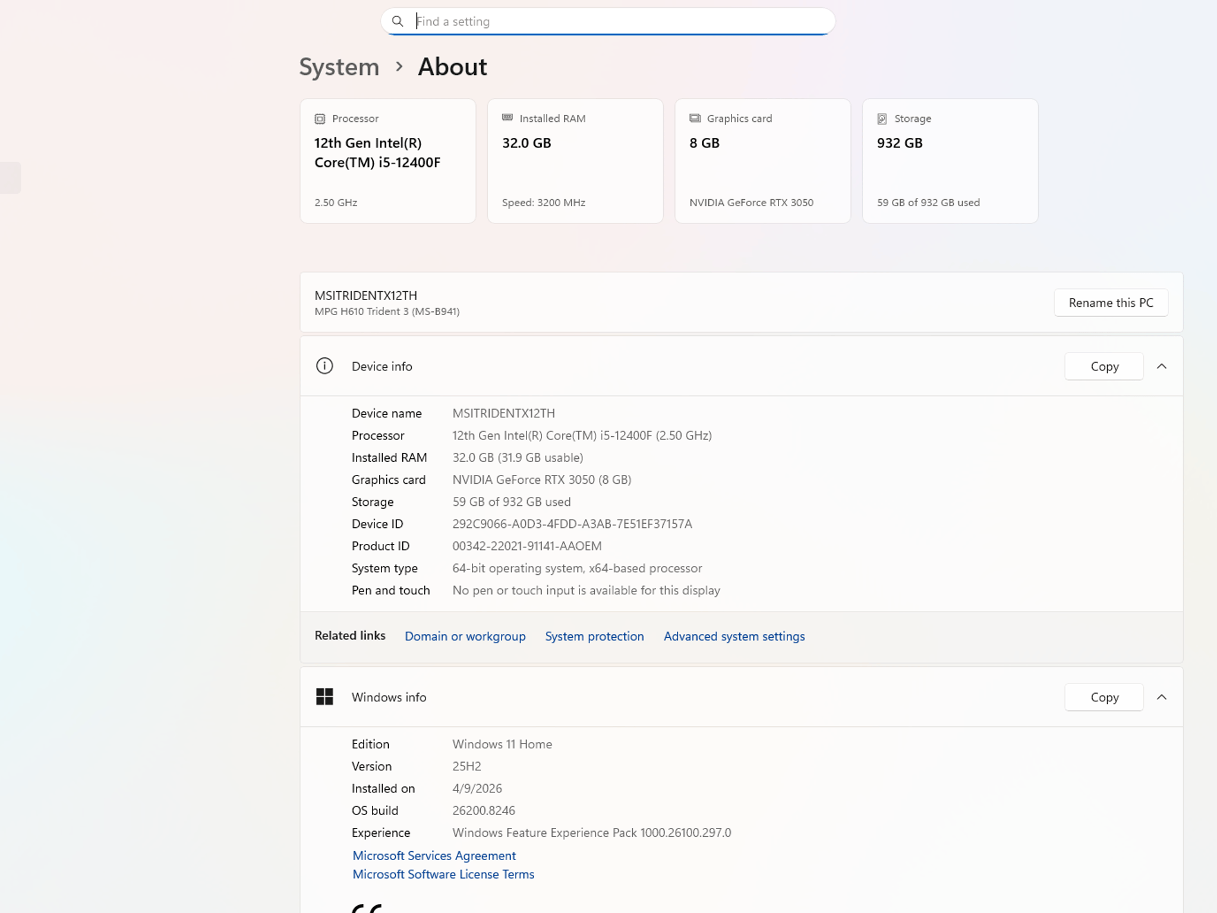Collapse the Device info section chevron
Image resolution: width=1217 pixels, height=913 pixels.
(x=1162, y=366)
